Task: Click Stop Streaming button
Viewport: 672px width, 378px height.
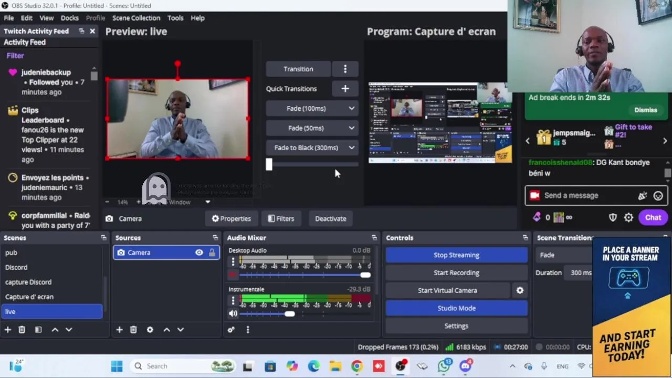Action: (456, 255)
